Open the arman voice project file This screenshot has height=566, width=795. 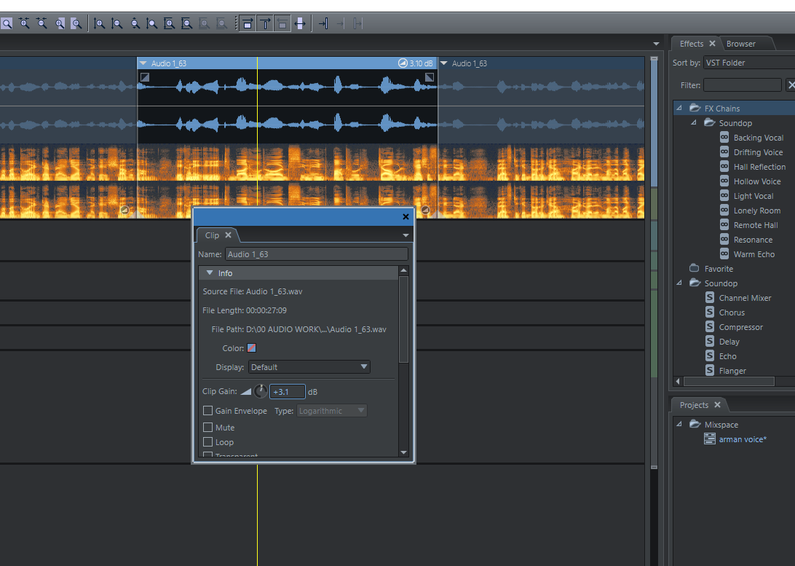tap(742, 439)
